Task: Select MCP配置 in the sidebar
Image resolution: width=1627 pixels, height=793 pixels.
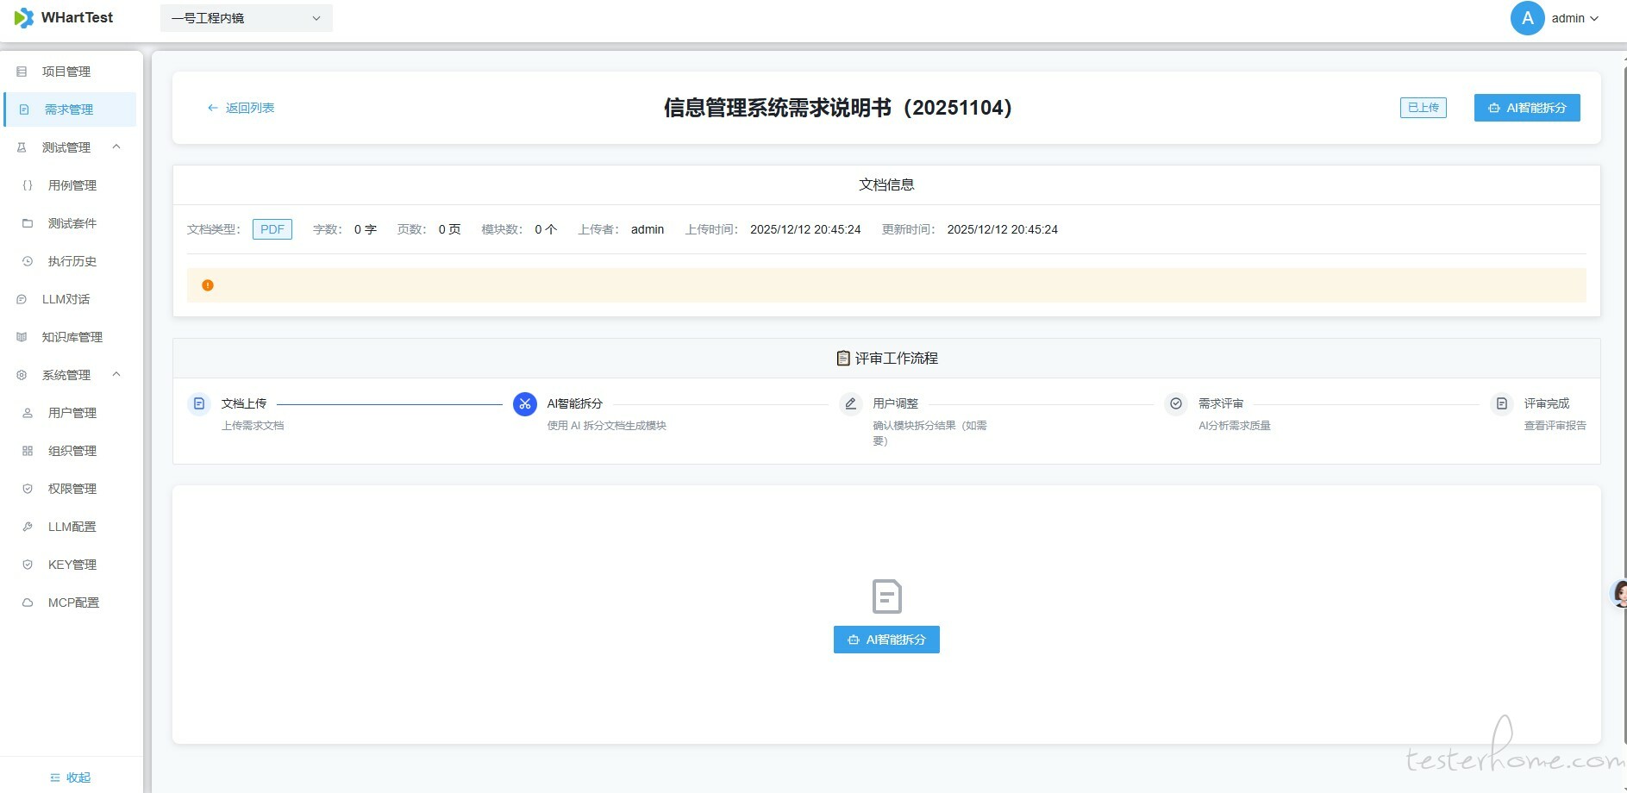Action: click(x=73, y=603)
